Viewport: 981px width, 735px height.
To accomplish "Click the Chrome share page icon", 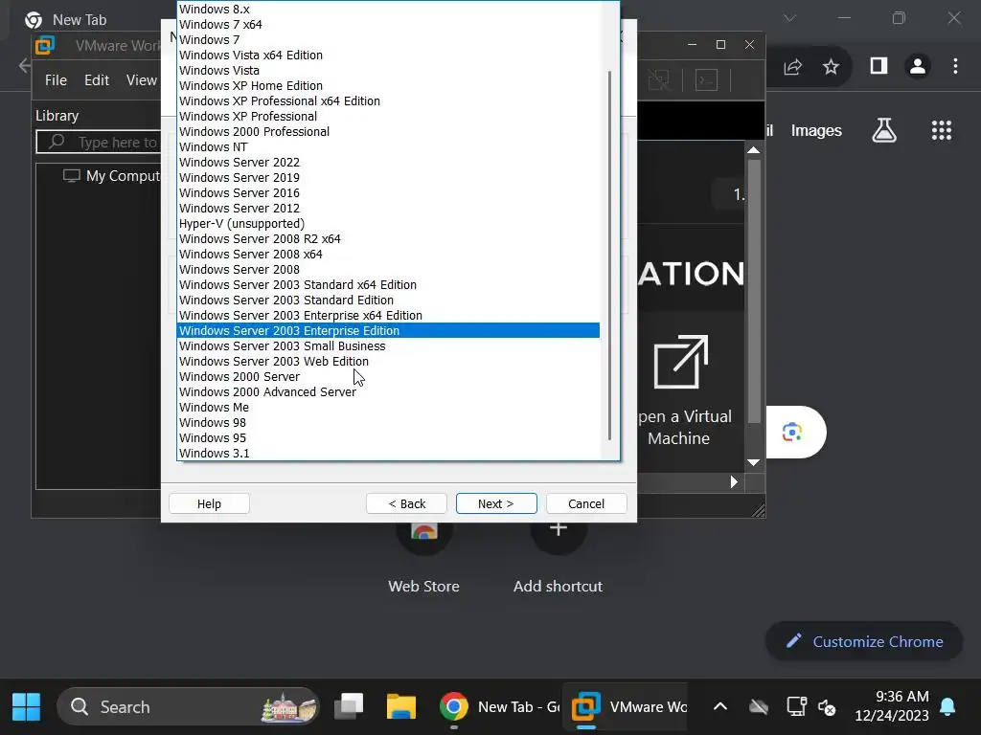I will [792, 66].
